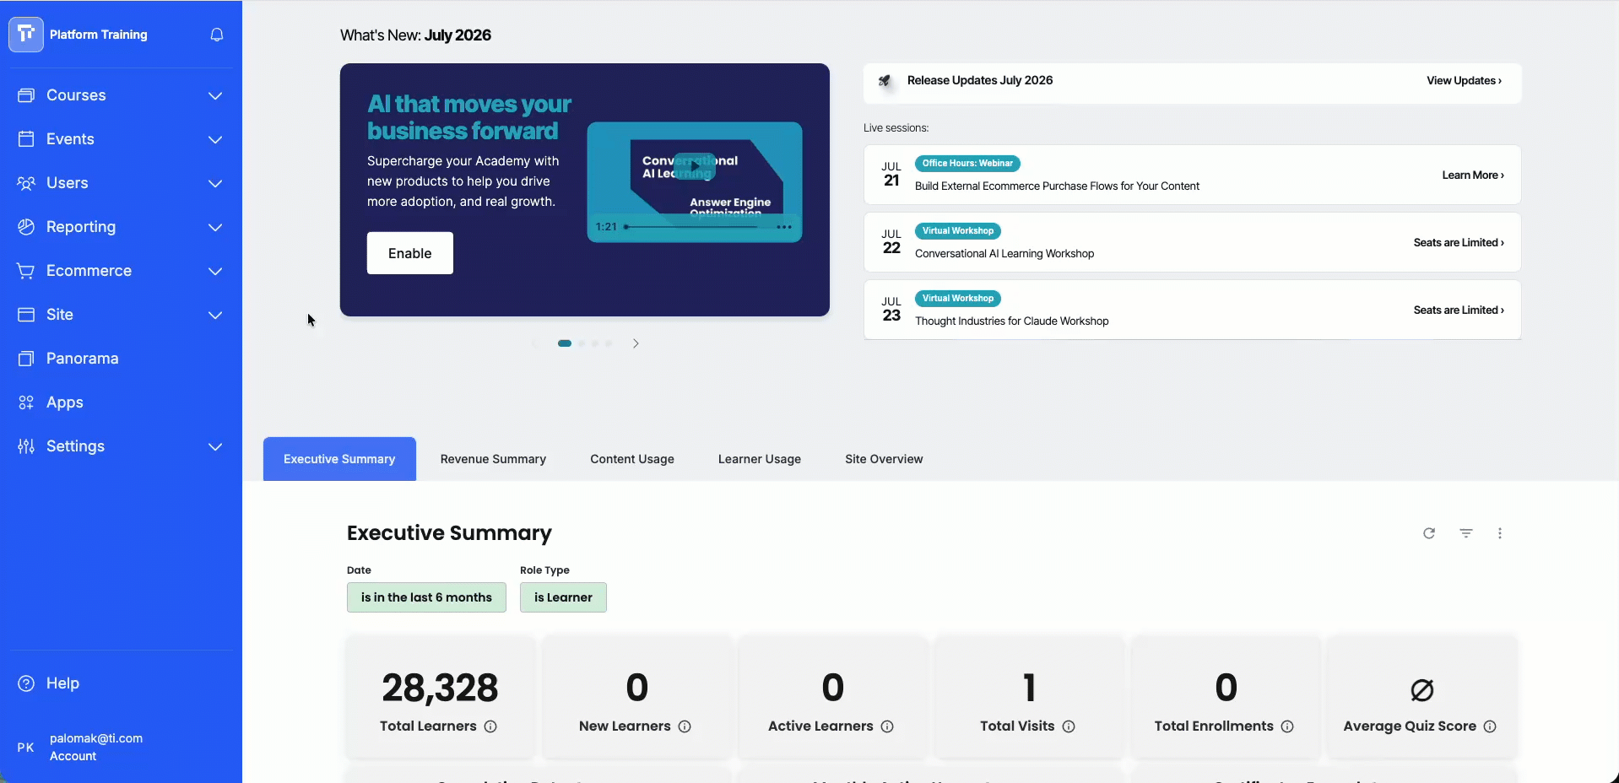Click the Help icon in sidebar
Image resolution: width=1619 pixels, height=783 pixels.
point(26,683)
